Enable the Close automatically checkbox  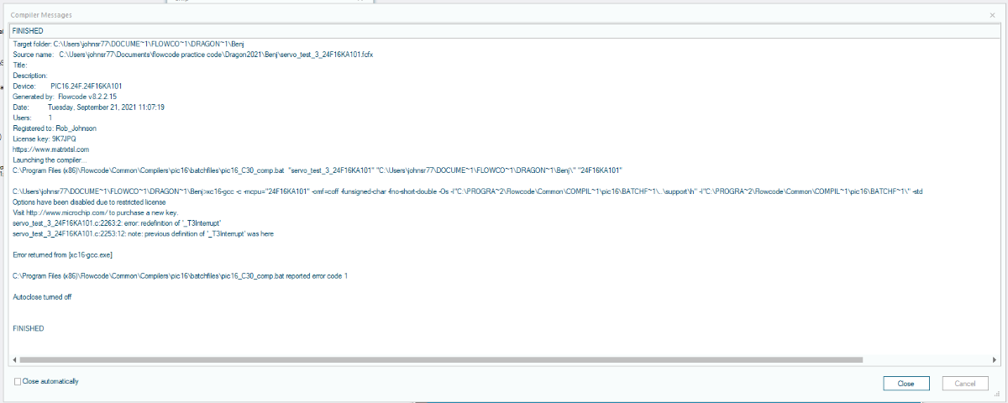click(x=18, y=381)
